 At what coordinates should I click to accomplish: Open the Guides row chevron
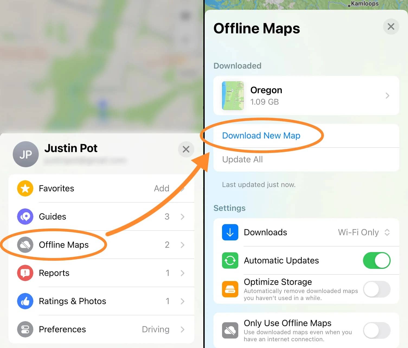[x=182, y=217]
